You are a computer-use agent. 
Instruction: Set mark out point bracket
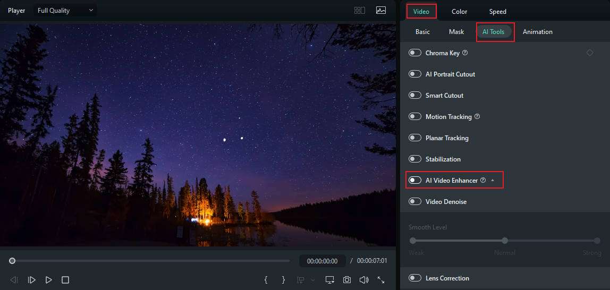[x=283, y=280]
